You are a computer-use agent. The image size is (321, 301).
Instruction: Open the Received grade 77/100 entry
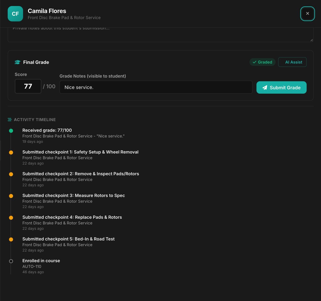pyautogui.click(x=73, y=136)
